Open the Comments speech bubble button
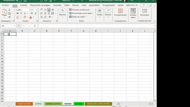This screenshot has height=107, width=190. pyautogui.click(x=144, y=5)
